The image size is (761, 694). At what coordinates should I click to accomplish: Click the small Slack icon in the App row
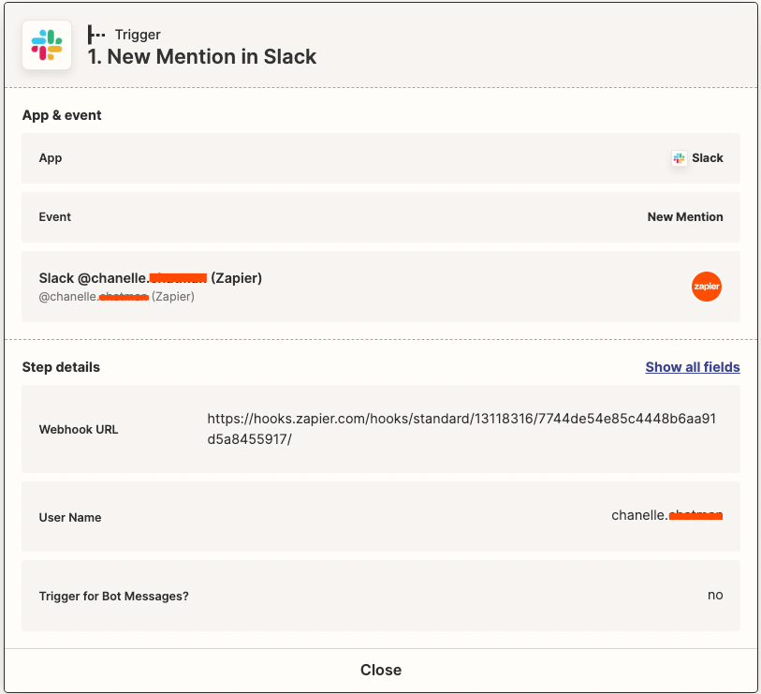[679, 158]
